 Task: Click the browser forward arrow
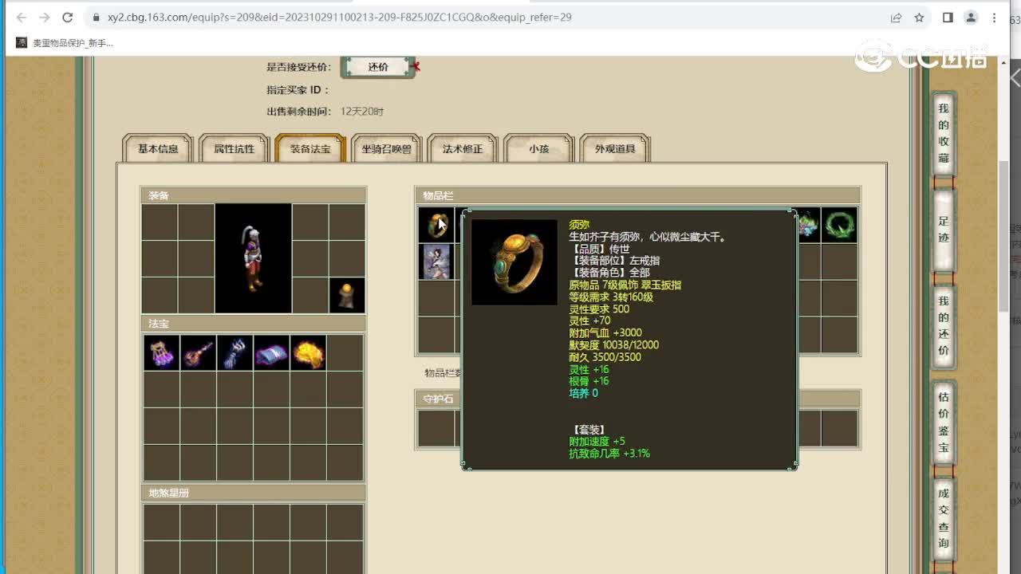45,18
